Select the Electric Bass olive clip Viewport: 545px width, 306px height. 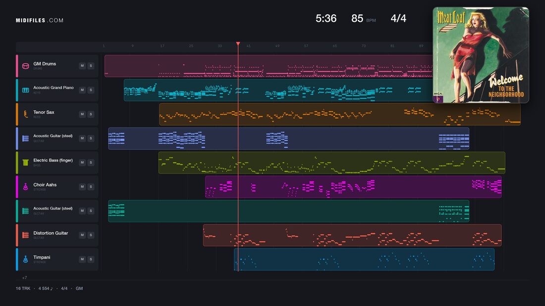click(331, 162)
